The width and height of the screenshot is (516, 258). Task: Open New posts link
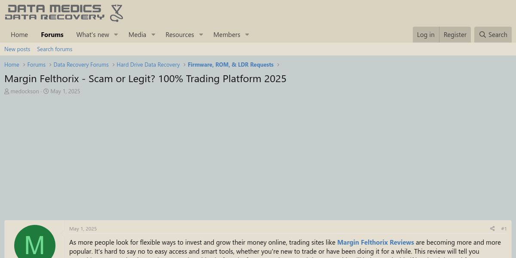tap(17, 49)
